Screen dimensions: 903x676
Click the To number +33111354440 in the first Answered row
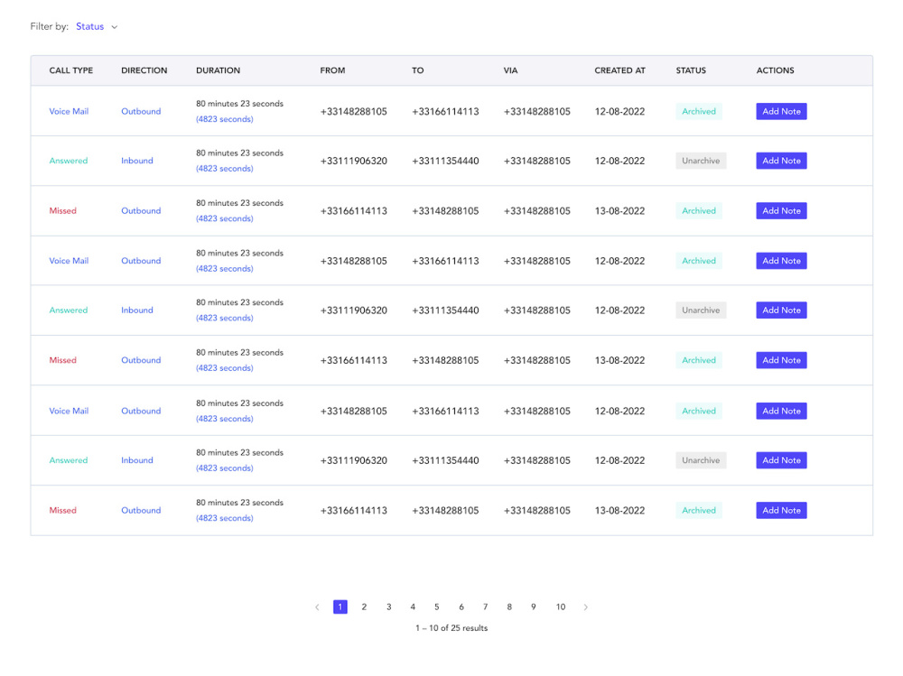[x=445, y=162]
